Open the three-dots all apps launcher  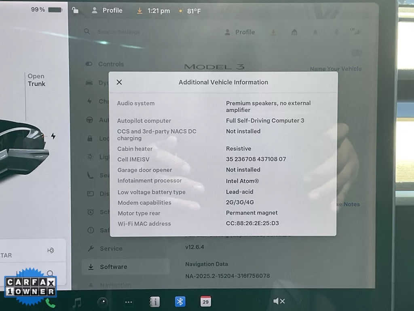click(129, 302)
